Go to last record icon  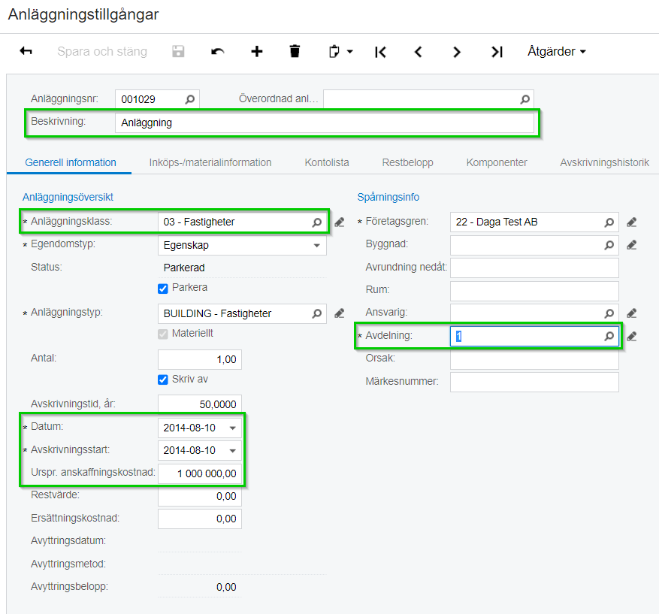click(497, 52)
